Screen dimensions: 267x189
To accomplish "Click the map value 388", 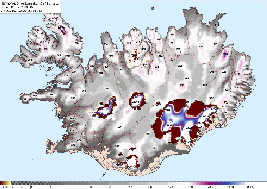I will click(226, 90).
